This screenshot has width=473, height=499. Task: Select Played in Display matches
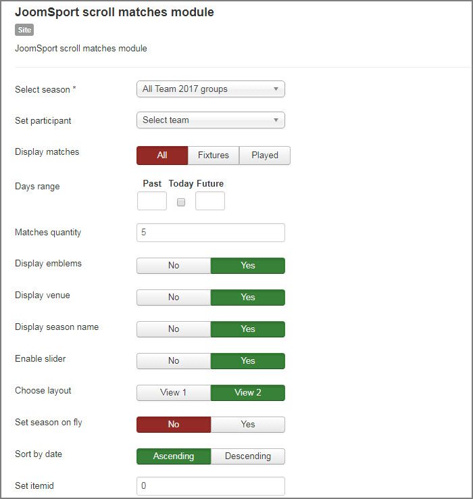(x=265, y=156)
